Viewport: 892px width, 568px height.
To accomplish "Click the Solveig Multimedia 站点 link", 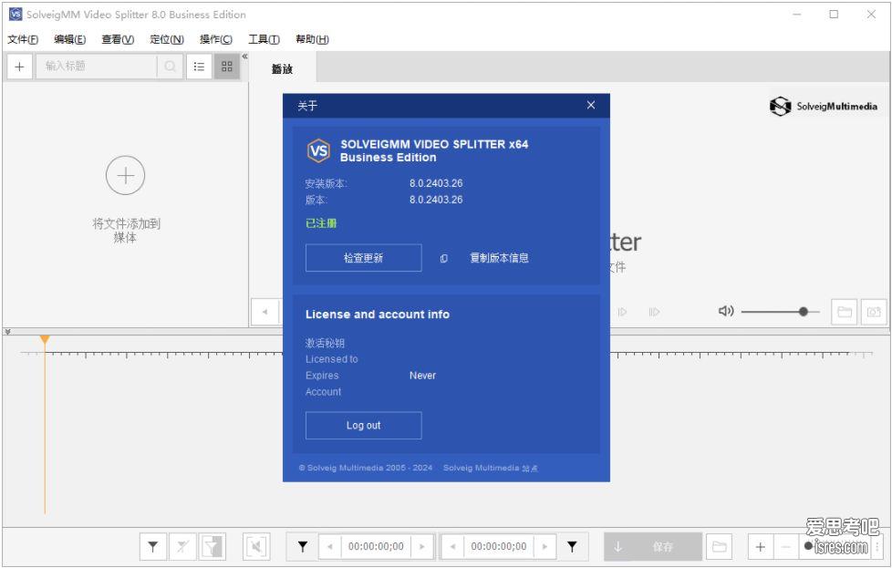I will tap(491, 468).
